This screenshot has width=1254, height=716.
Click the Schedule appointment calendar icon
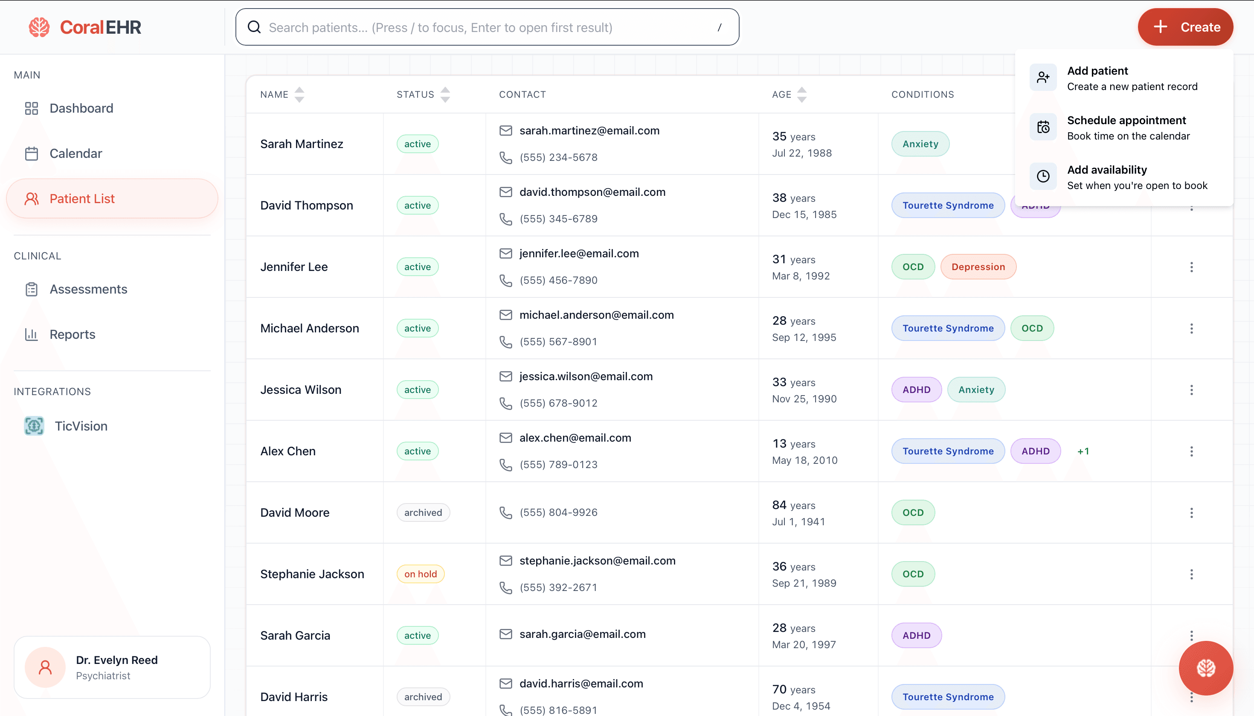click(x=1042, y=127)
